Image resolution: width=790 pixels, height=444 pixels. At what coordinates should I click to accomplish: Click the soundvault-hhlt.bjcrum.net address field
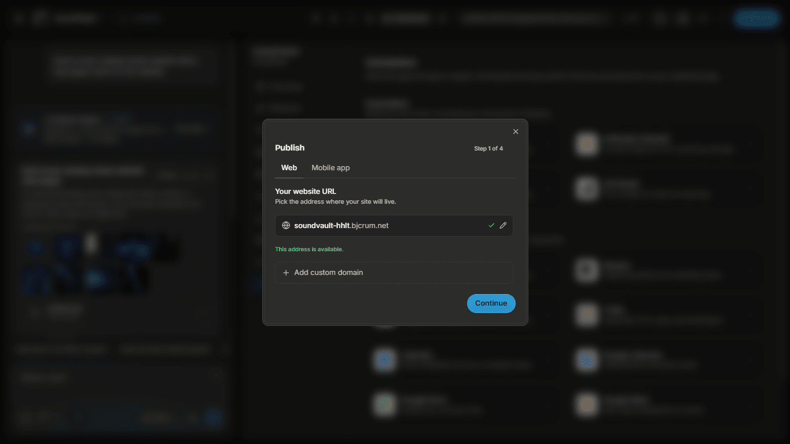[x=394, y=226]
